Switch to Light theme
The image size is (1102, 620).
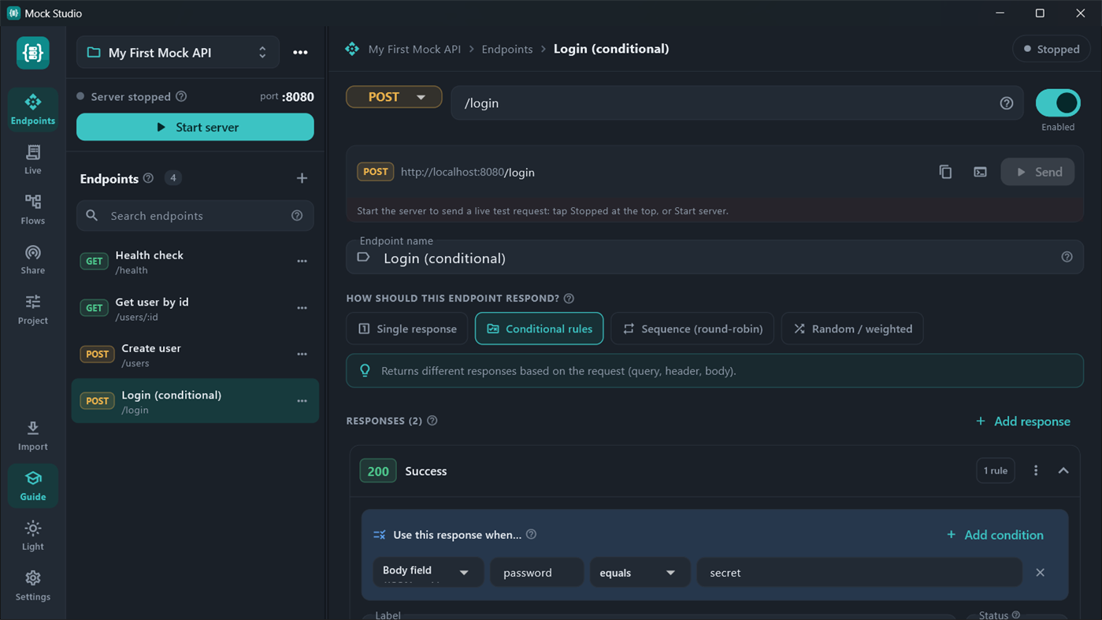coord(32,536)
